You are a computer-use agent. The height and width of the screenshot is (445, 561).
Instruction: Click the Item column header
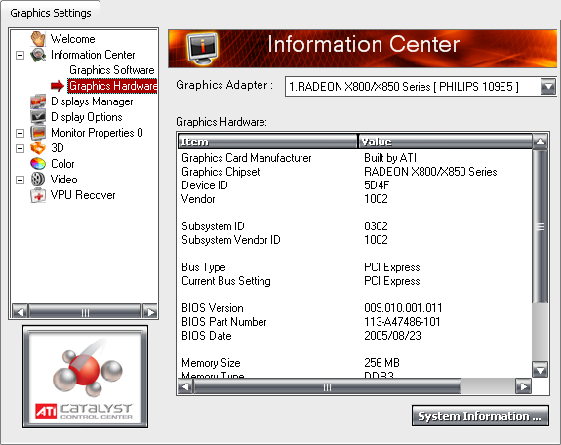point(267,142)
